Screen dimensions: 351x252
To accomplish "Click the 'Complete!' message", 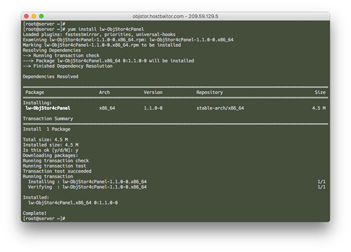I will pyautogui.click(x=34, y=213).
